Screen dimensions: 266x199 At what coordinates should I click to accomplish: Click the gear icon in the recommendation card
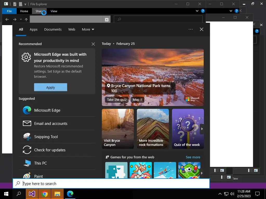(26, 57)
